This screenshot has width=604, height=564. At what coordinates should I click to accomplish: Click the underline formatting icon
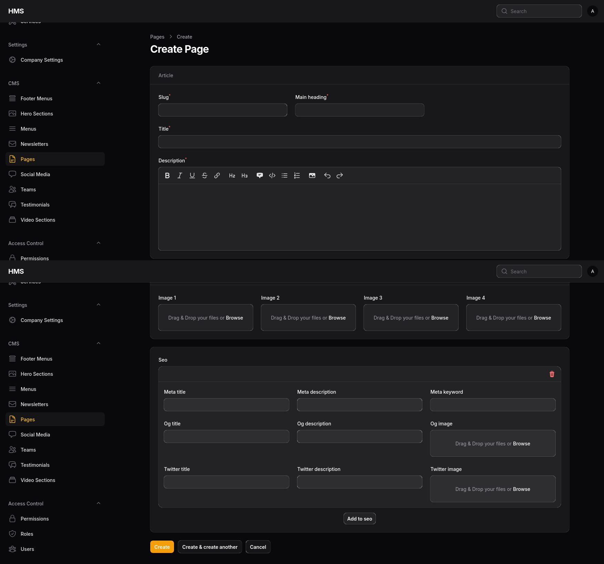[x=192, y=175]
